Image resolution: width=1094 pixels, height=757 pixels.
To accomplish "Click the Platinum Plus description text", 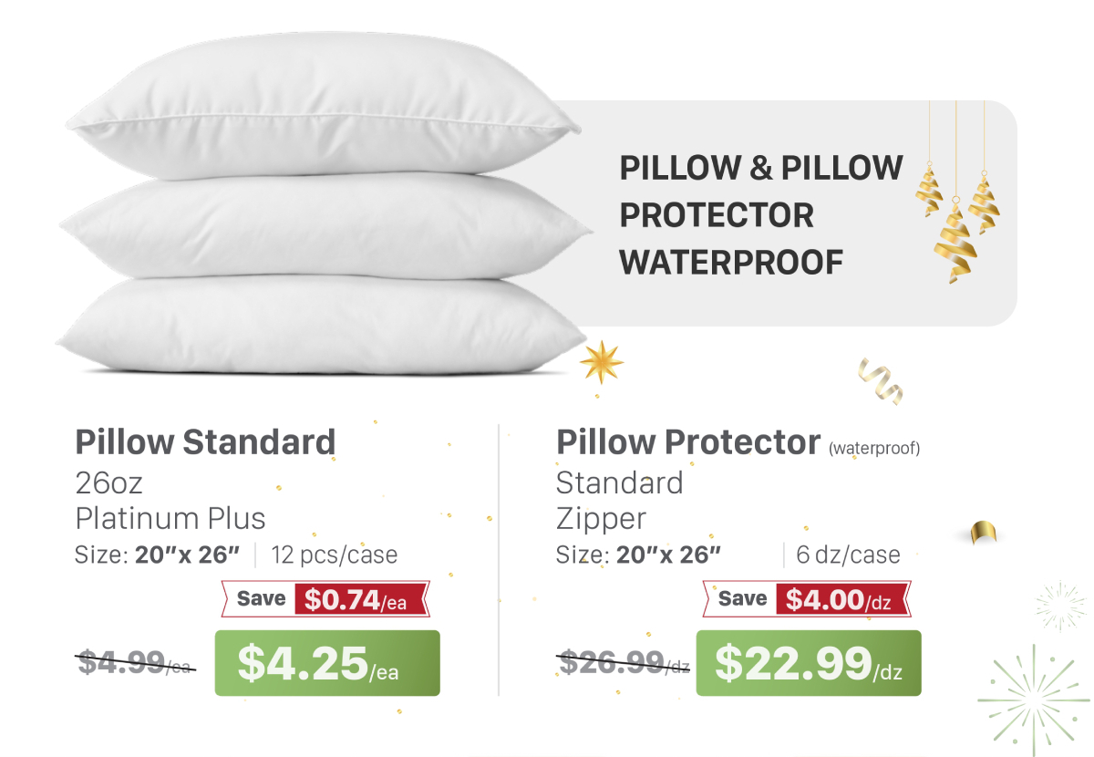I will pyautogui.click(x=170, y=518).
